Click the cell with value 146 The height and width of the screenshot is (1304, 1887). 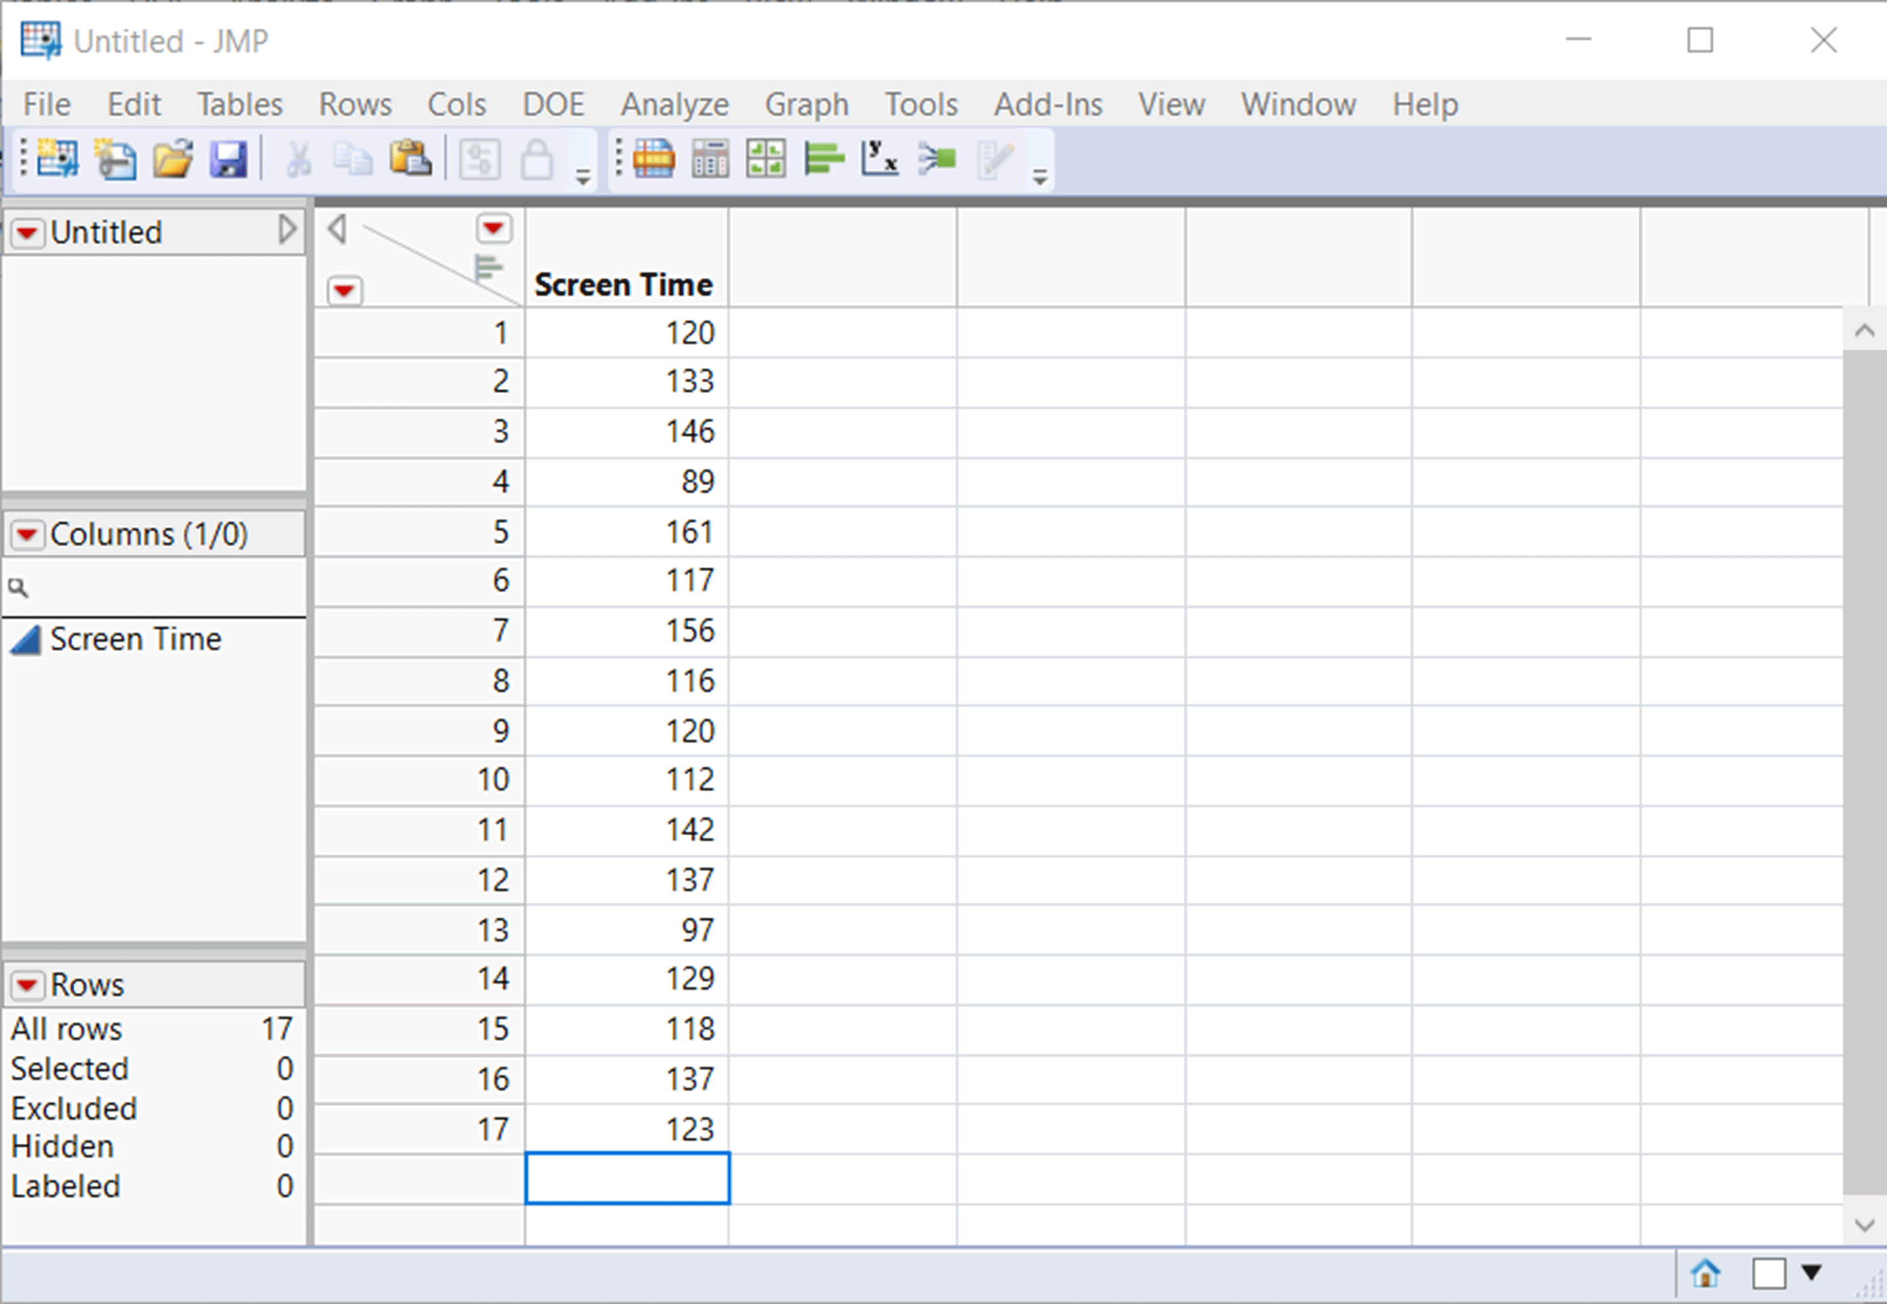[x=627, y=432]
